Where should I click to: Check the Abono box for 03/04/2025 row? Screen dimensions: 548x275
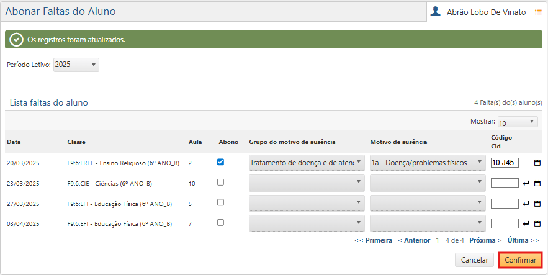coord(220,223)
